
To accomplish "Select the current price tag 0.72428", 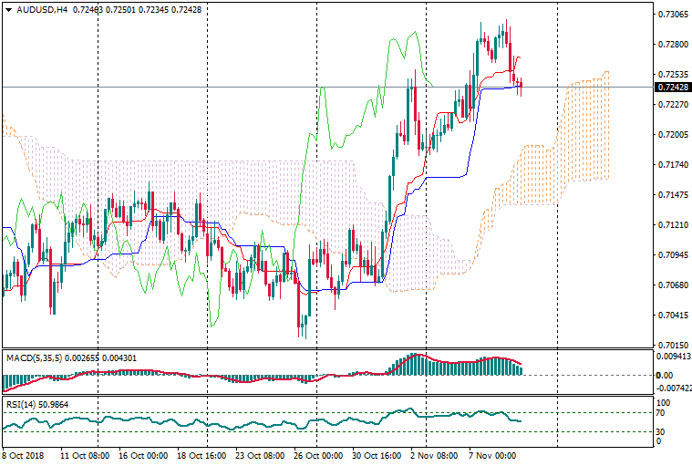I will click(x=670, y=88).
